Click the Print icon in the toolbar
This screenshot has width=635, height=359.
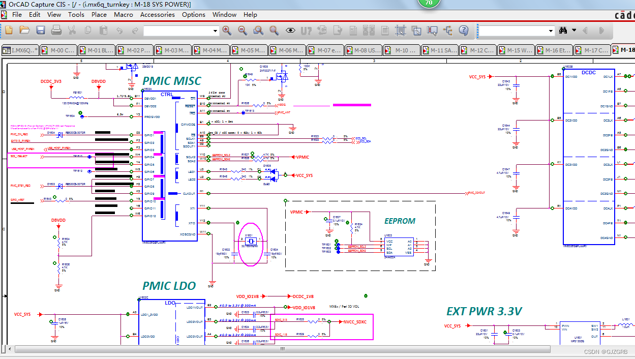pos(56,31)
